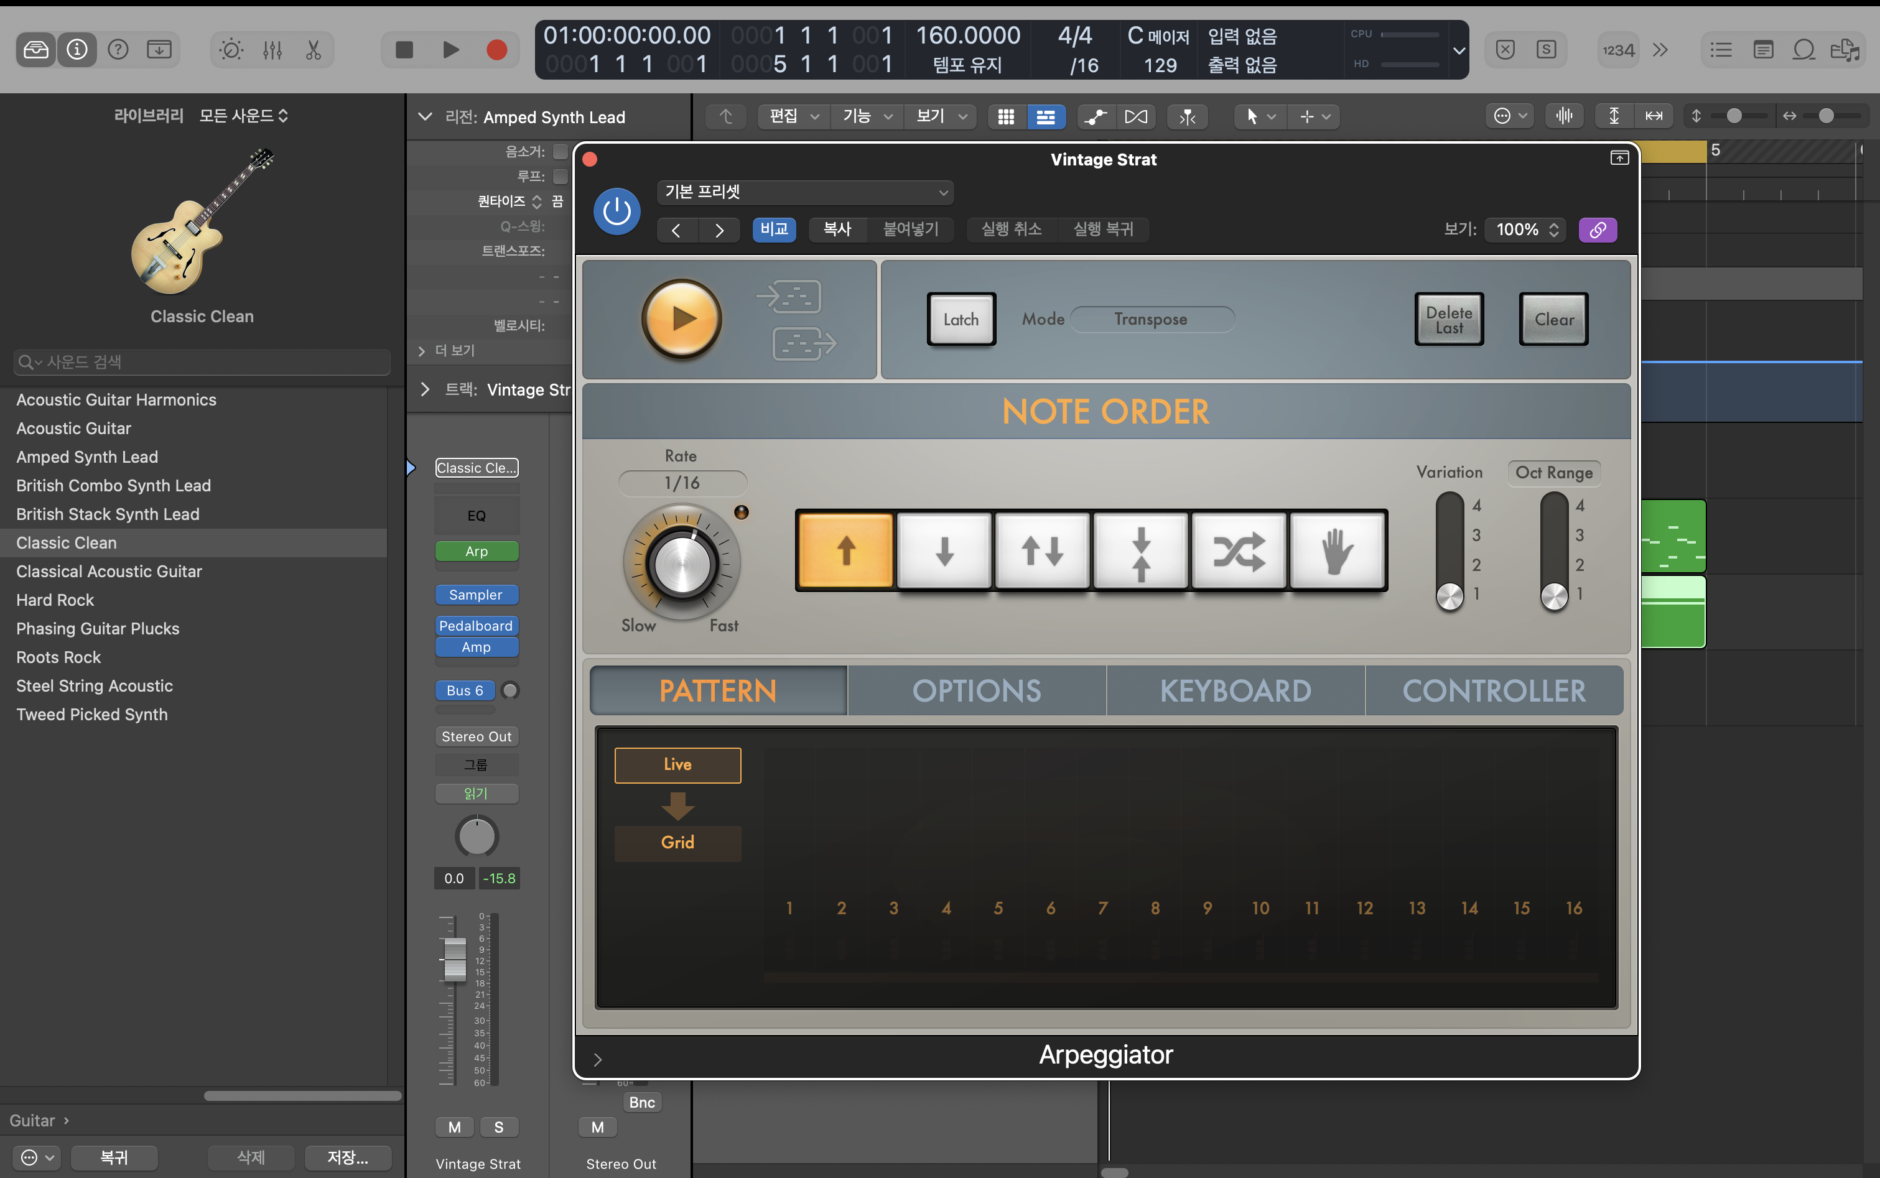
Task: Choose the up/down note order arrows
Action: tap(1043, 551)
